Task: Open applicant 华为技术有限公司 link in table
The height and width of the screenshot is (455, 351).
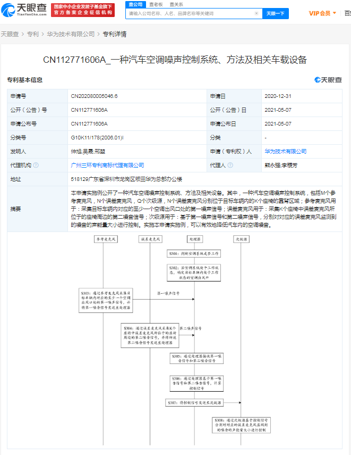Action: click(x=286, y=151)
